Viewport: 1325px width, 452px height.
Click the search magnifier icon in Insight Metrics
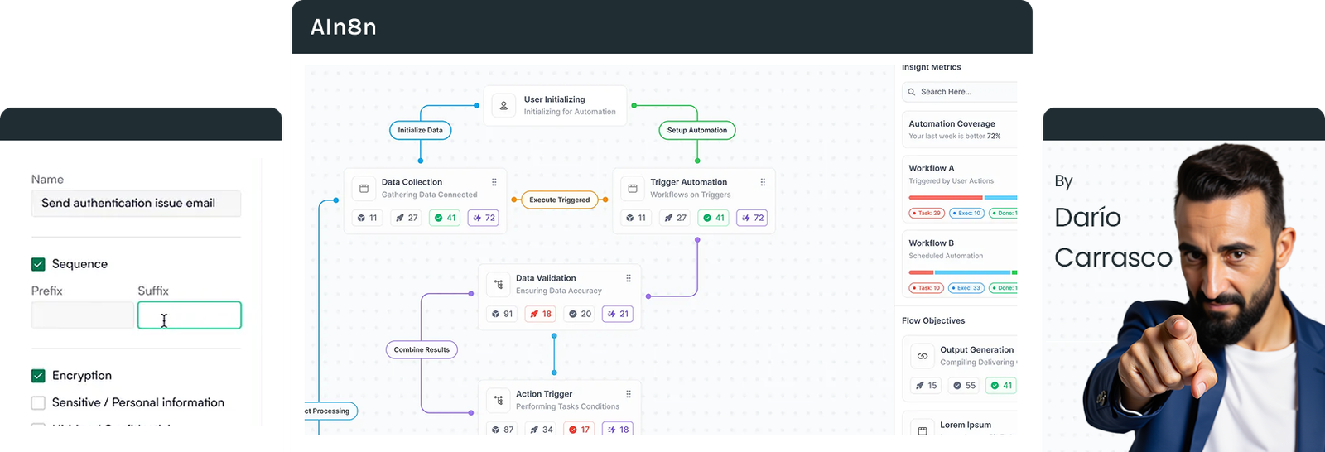[912, 92]
